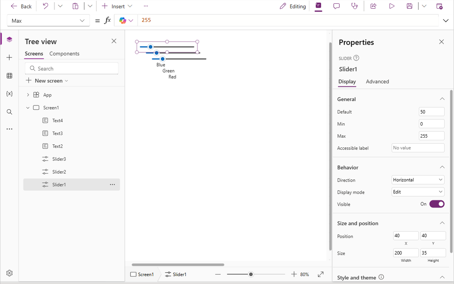The image size is (454, 284).
Task: Close the Properties panel
Action: pyautogui.click(x=442, y=42)
